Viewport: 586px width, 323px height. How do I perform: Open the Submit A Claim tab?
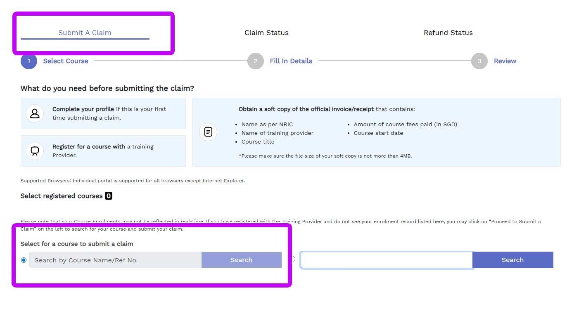85,33
